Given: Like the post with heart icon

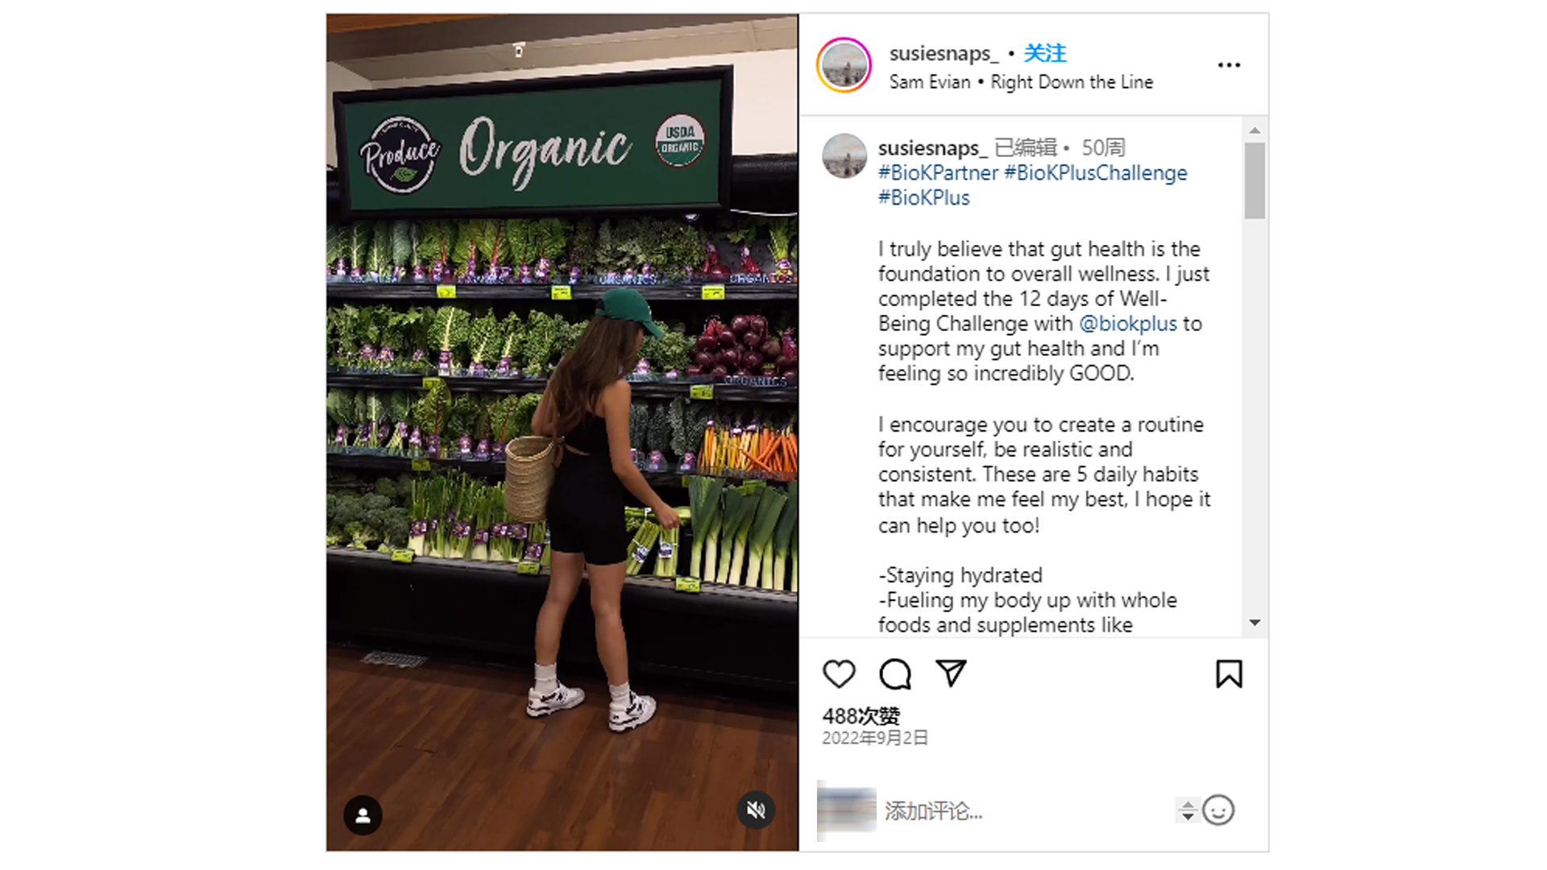Looking at the screenshot, I should coord(839,673).
